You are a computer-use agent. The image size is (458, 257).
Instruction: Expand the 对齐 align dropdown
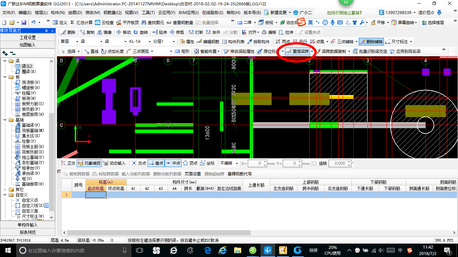pyautogui.click(x=258, y=32)
